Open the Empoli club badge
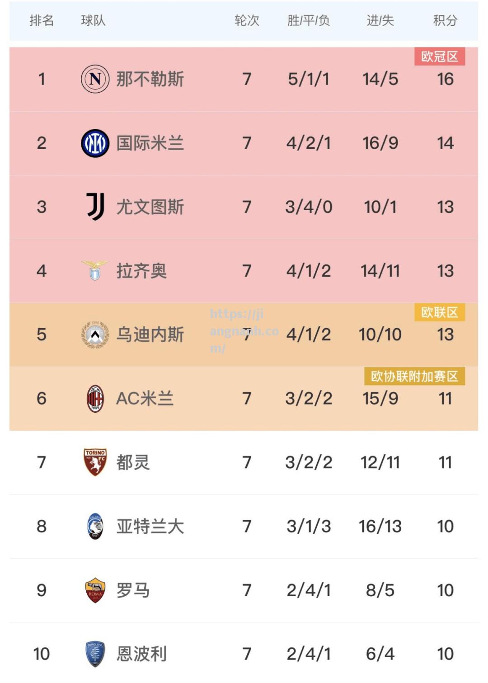The width and height of the screenshot is (488, 683). coord(95,654)
